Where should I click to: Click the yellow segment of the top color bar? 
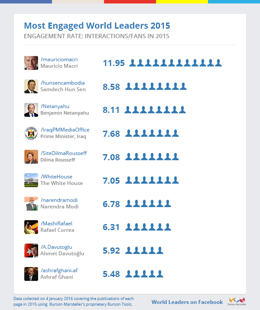(x=182, y=2)
